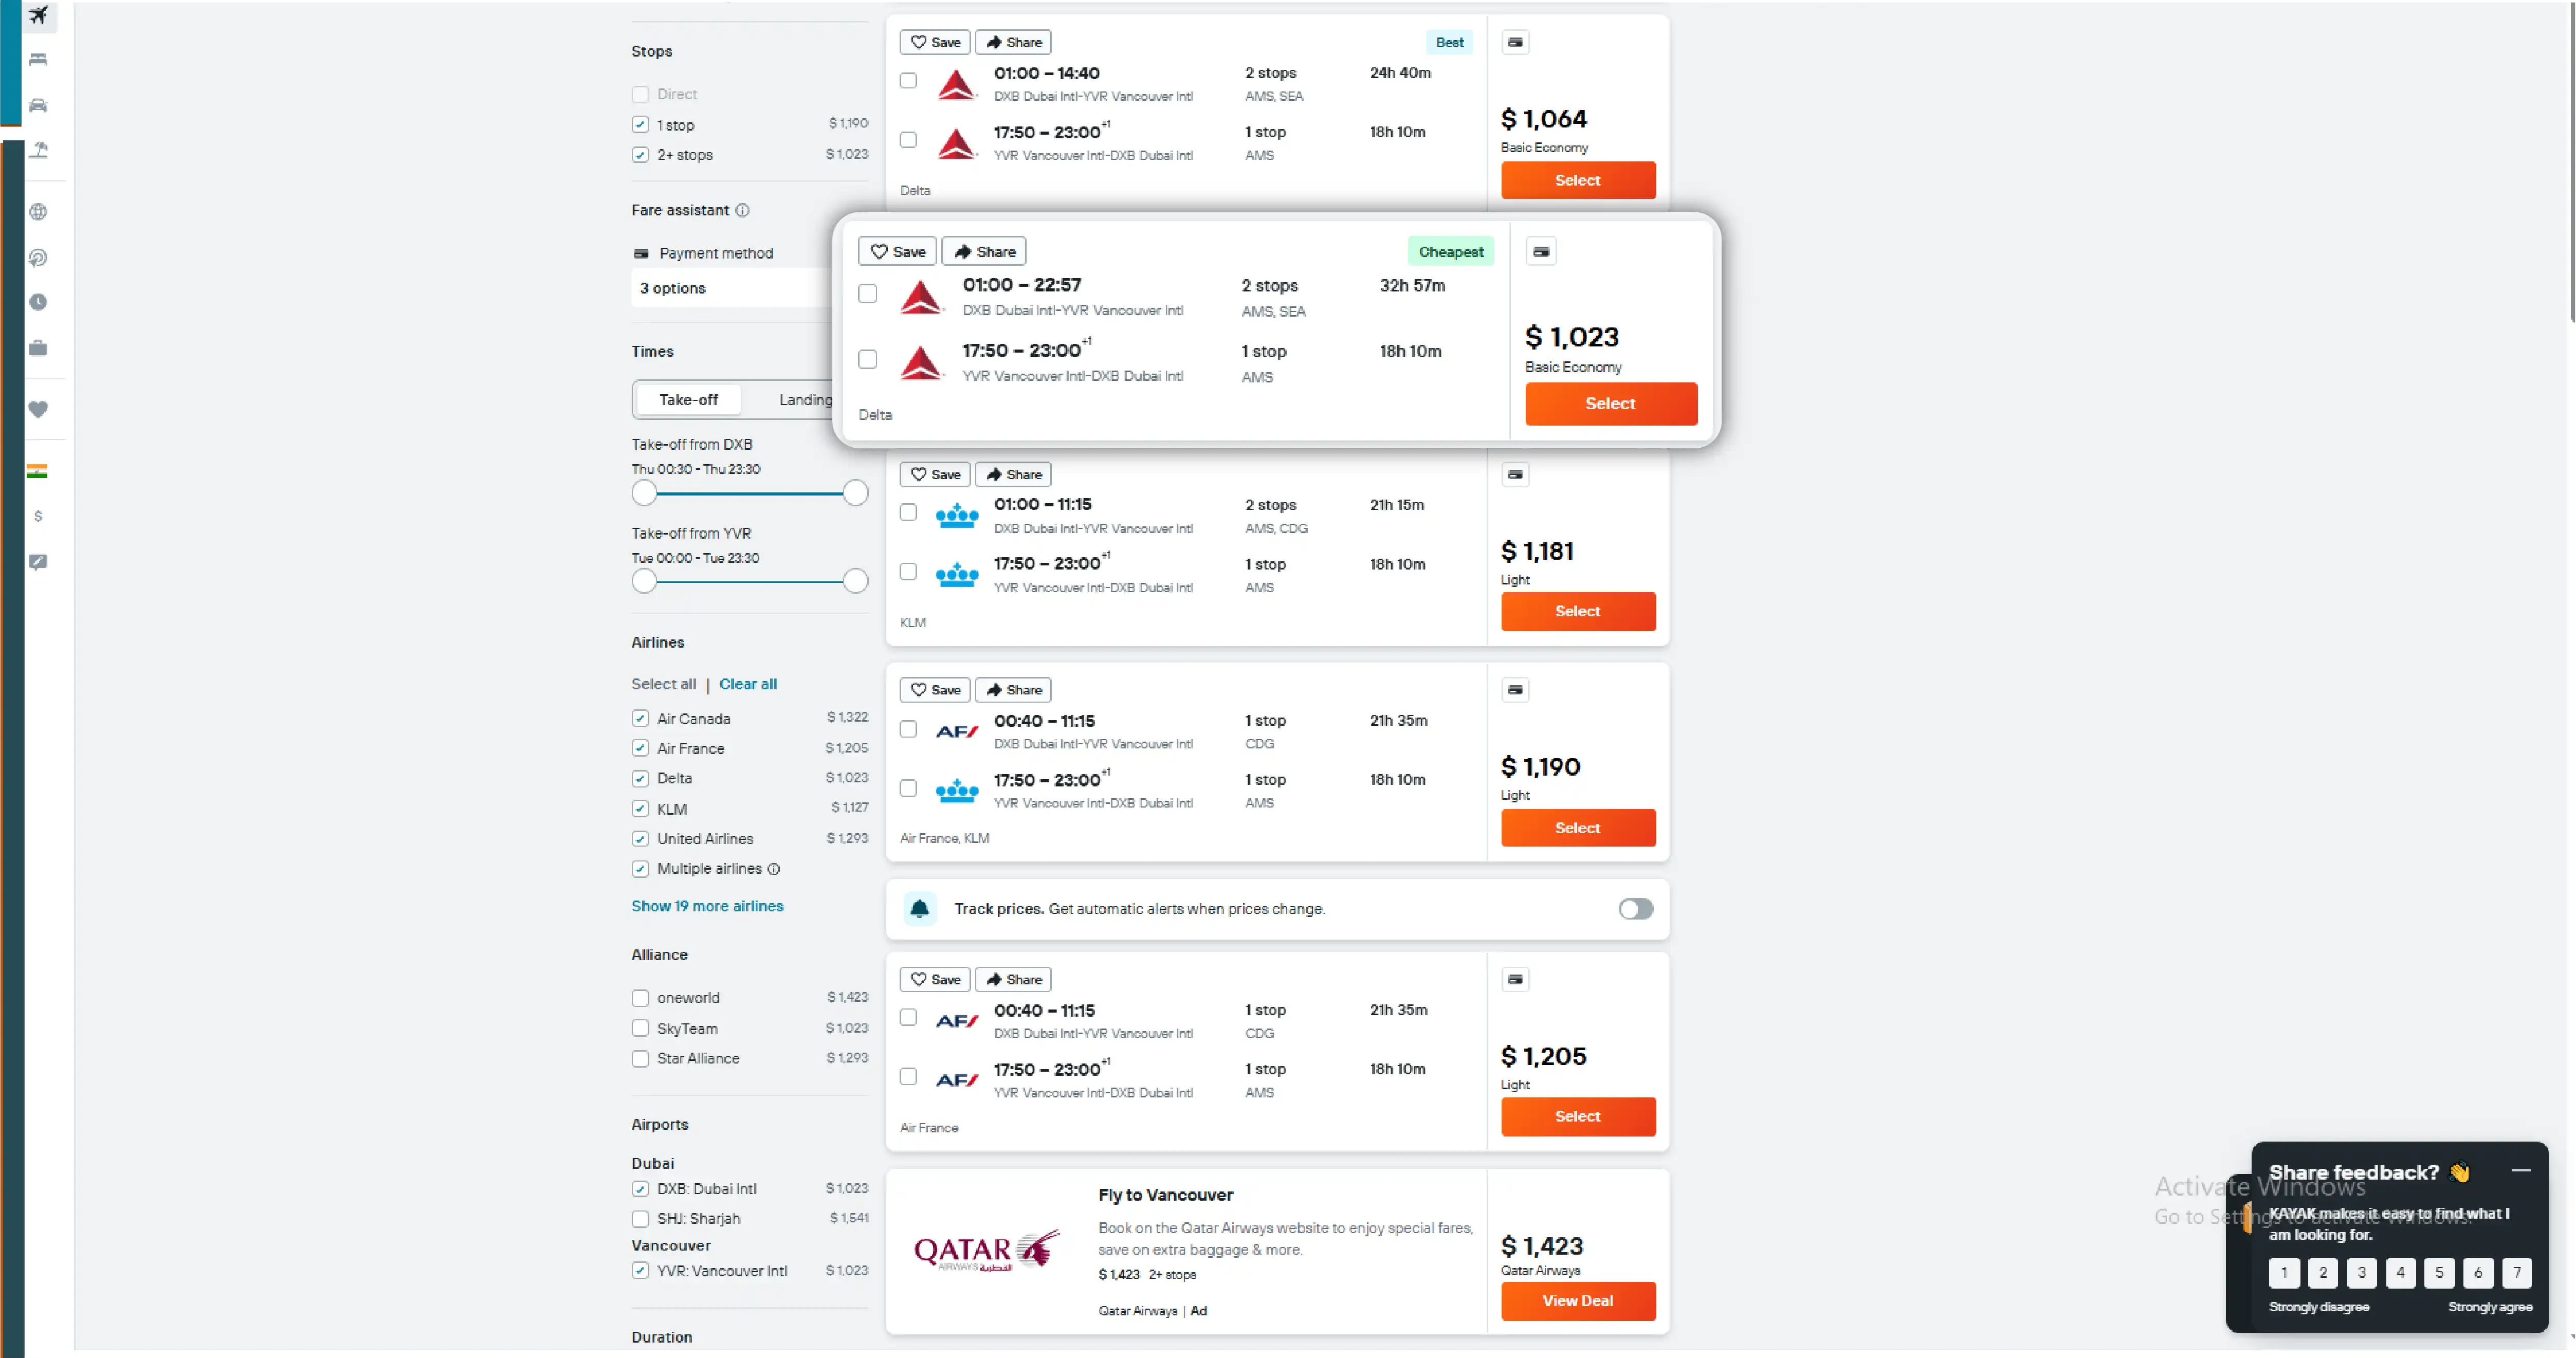Screen dimensions: 2576x1358
Task: Open saved items via the heart icon
Action: point(38,409)
